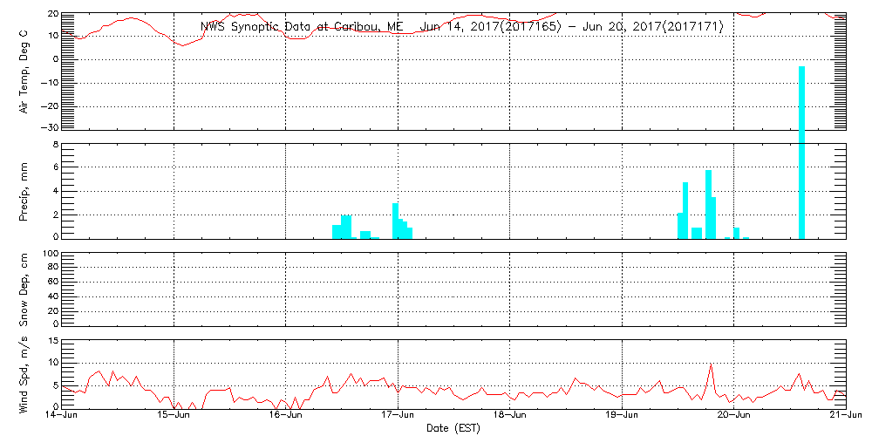Click the '8' precipitation axis value
This screenshot has width=872, height=436.
tap(56, 144)
